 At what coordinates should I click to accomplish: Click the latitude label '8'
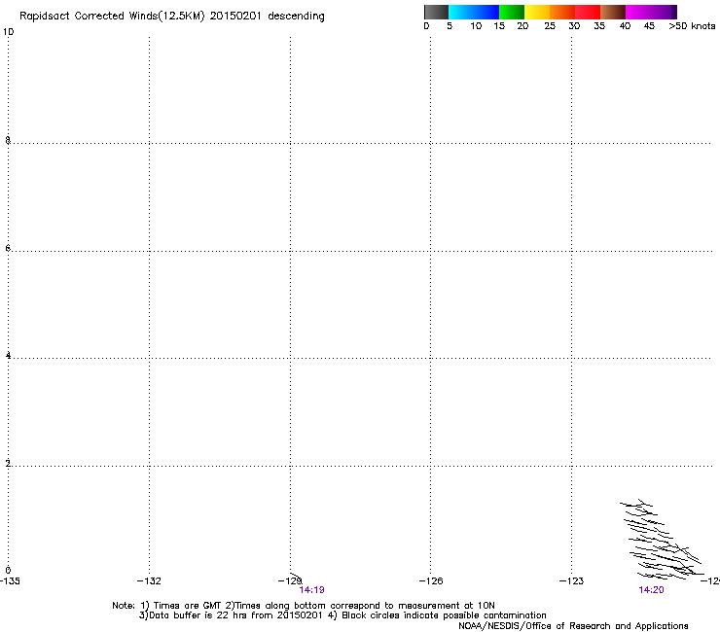click(x=8, y=140)
